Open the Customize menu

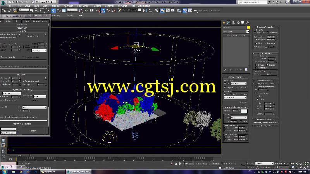click(x=109, y=6)
